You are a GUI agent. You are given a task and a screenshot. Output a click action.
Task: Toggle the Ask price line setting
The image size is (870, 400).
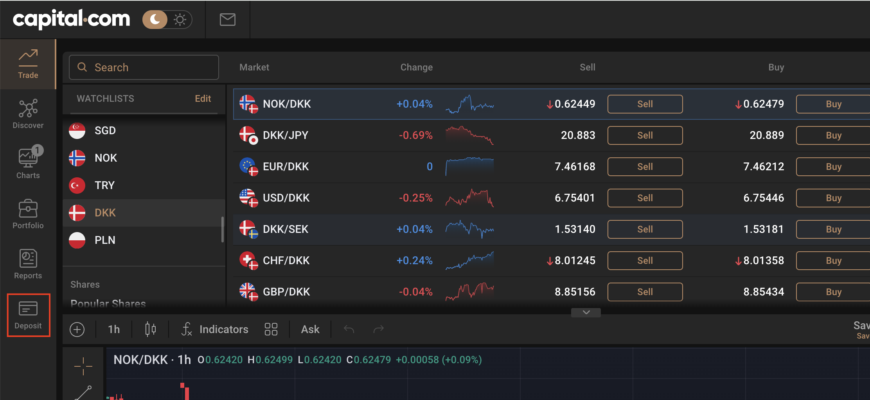point(310,330)
